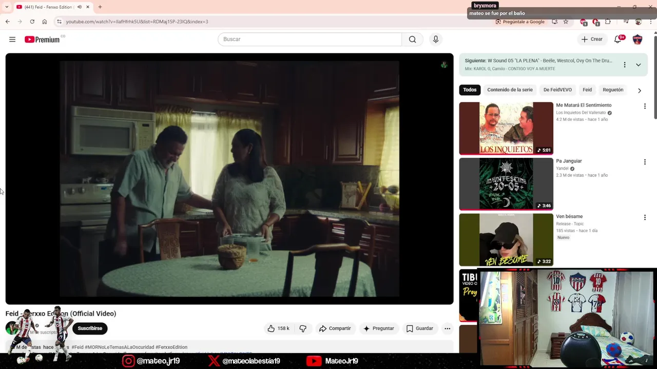The width and height of the screenshot is (657, 369).
Task: Click Pregúntale a Google button
Action: [519, 22]
